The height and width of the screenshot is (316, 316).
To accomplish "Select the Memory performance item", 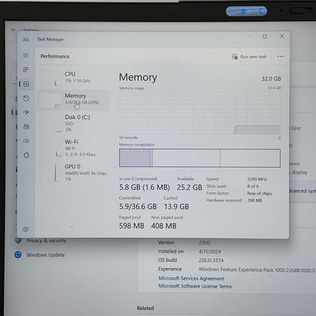I will click(73, 100).
